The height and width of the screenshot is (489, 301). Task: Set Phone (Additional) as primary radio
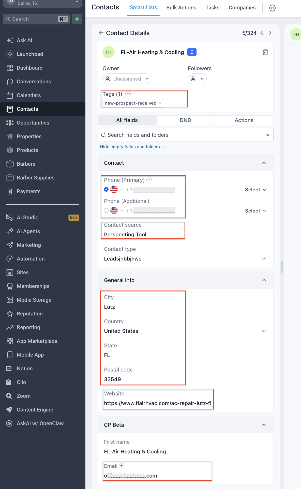(x=106, y=210)
